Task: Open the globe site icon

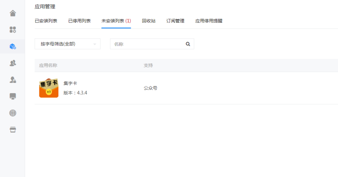Action: [13, 113]
